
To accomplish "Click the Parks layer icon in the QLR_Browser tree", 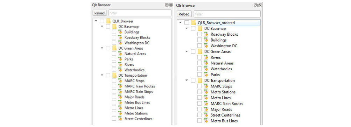I will pyautogui.click(x=120, y=59).
